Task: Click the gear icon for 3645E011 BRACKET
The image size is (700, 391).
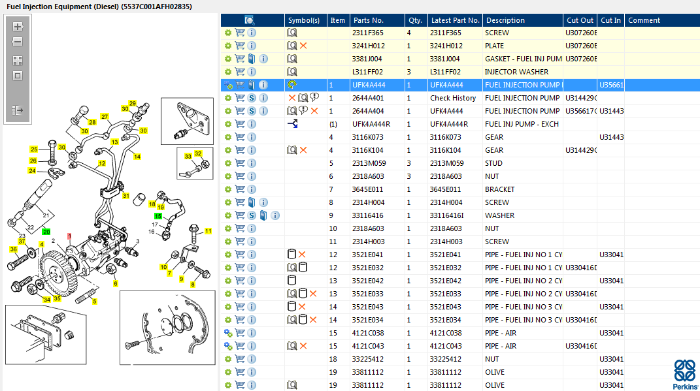Action: pos(228,189)
